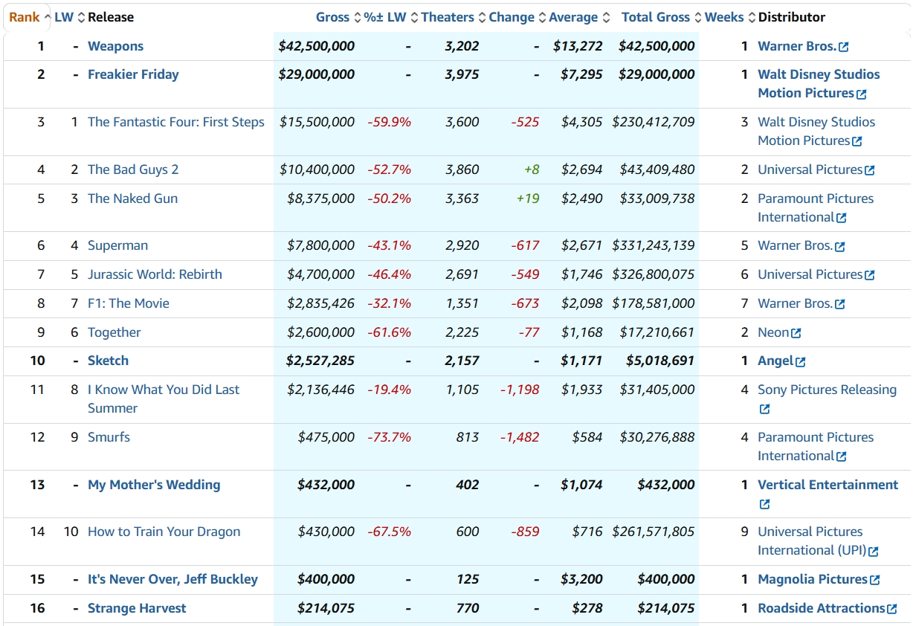This screenshot has height=626, width=916.
Task: Open the external link icon in the Weapons row
Action: pyautogui.click(x=843, y=47)
